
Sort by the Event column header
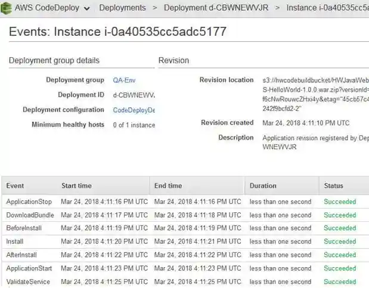pyautogui.click(x=15, y=186)
